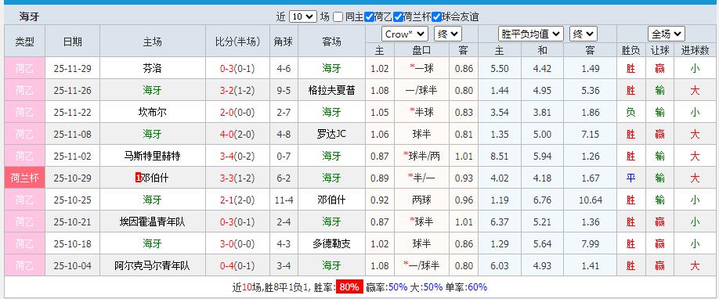This screenshot has height=299, width=719.
Task: Click date 25-10-04 cell
Action: [x=73, y=265]
